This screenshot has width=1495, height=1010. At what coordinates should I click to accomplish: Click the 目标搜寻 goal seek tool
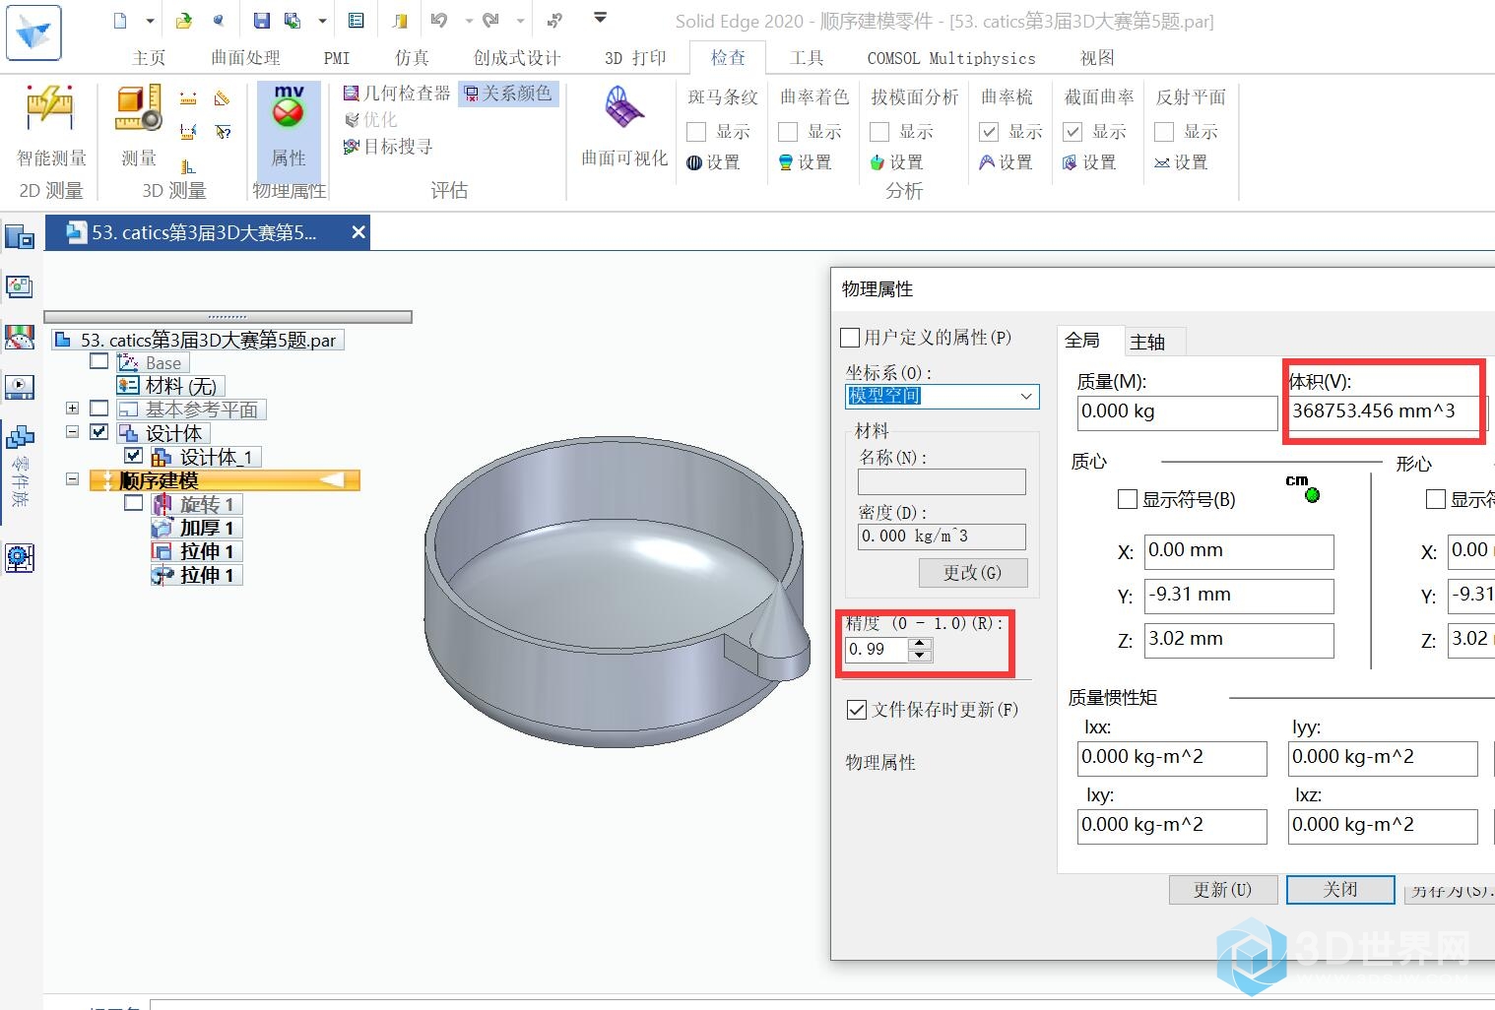[x=387, y=147]
